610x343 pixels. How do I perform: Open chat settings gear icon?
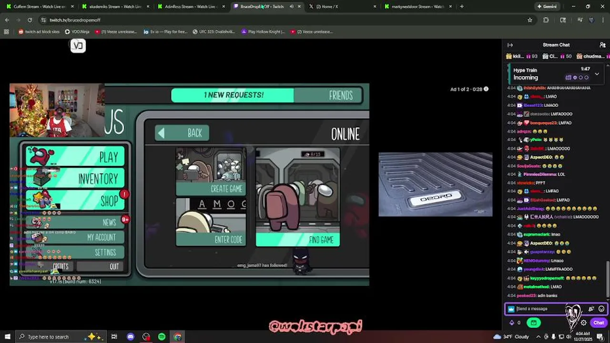click(x=583, y=323)
